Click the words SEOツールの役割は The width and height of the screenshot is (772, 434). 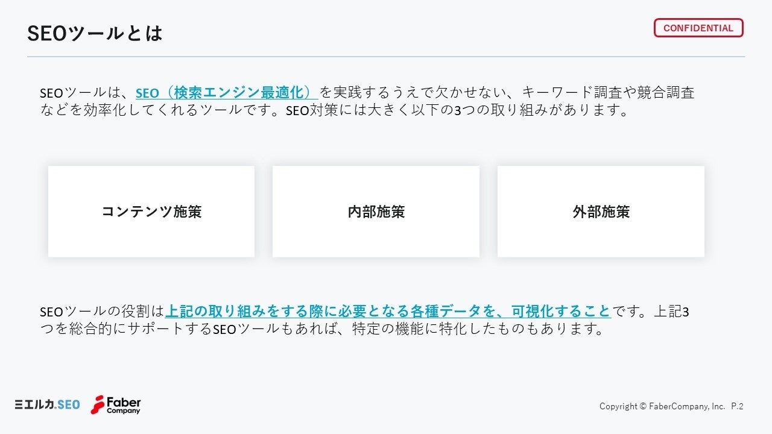click(101, 312)
